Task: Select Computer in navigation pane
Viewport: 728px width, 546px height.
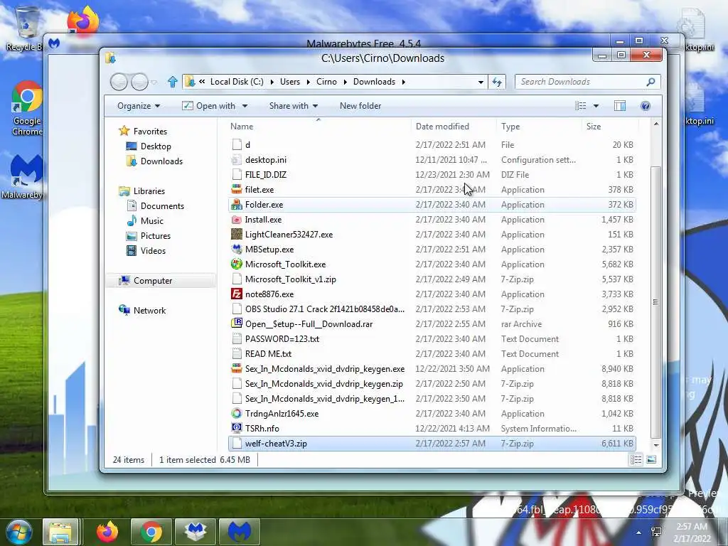Action: pyautogui.click(x=153, y=280)
